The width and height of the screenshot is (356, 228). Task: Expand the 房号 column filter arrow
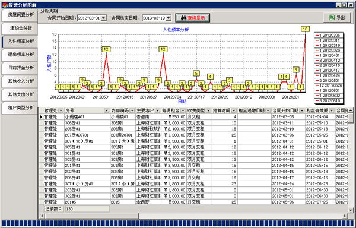coord(106,110)
